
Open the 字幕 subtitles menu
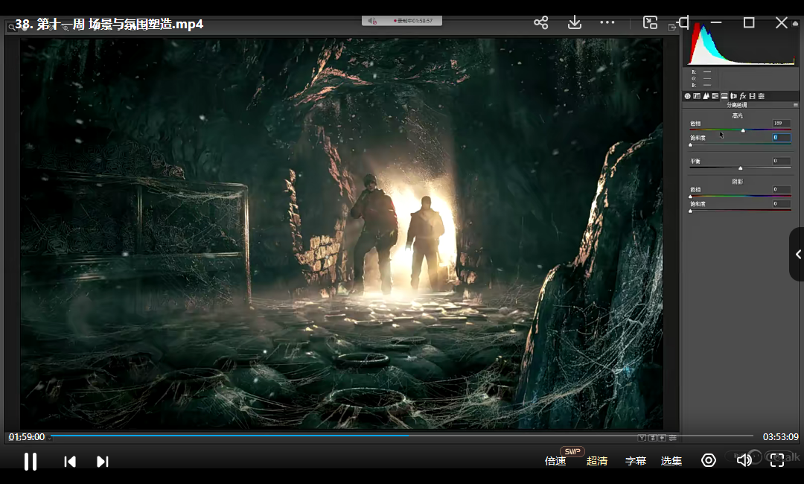(x=636, y=461)
